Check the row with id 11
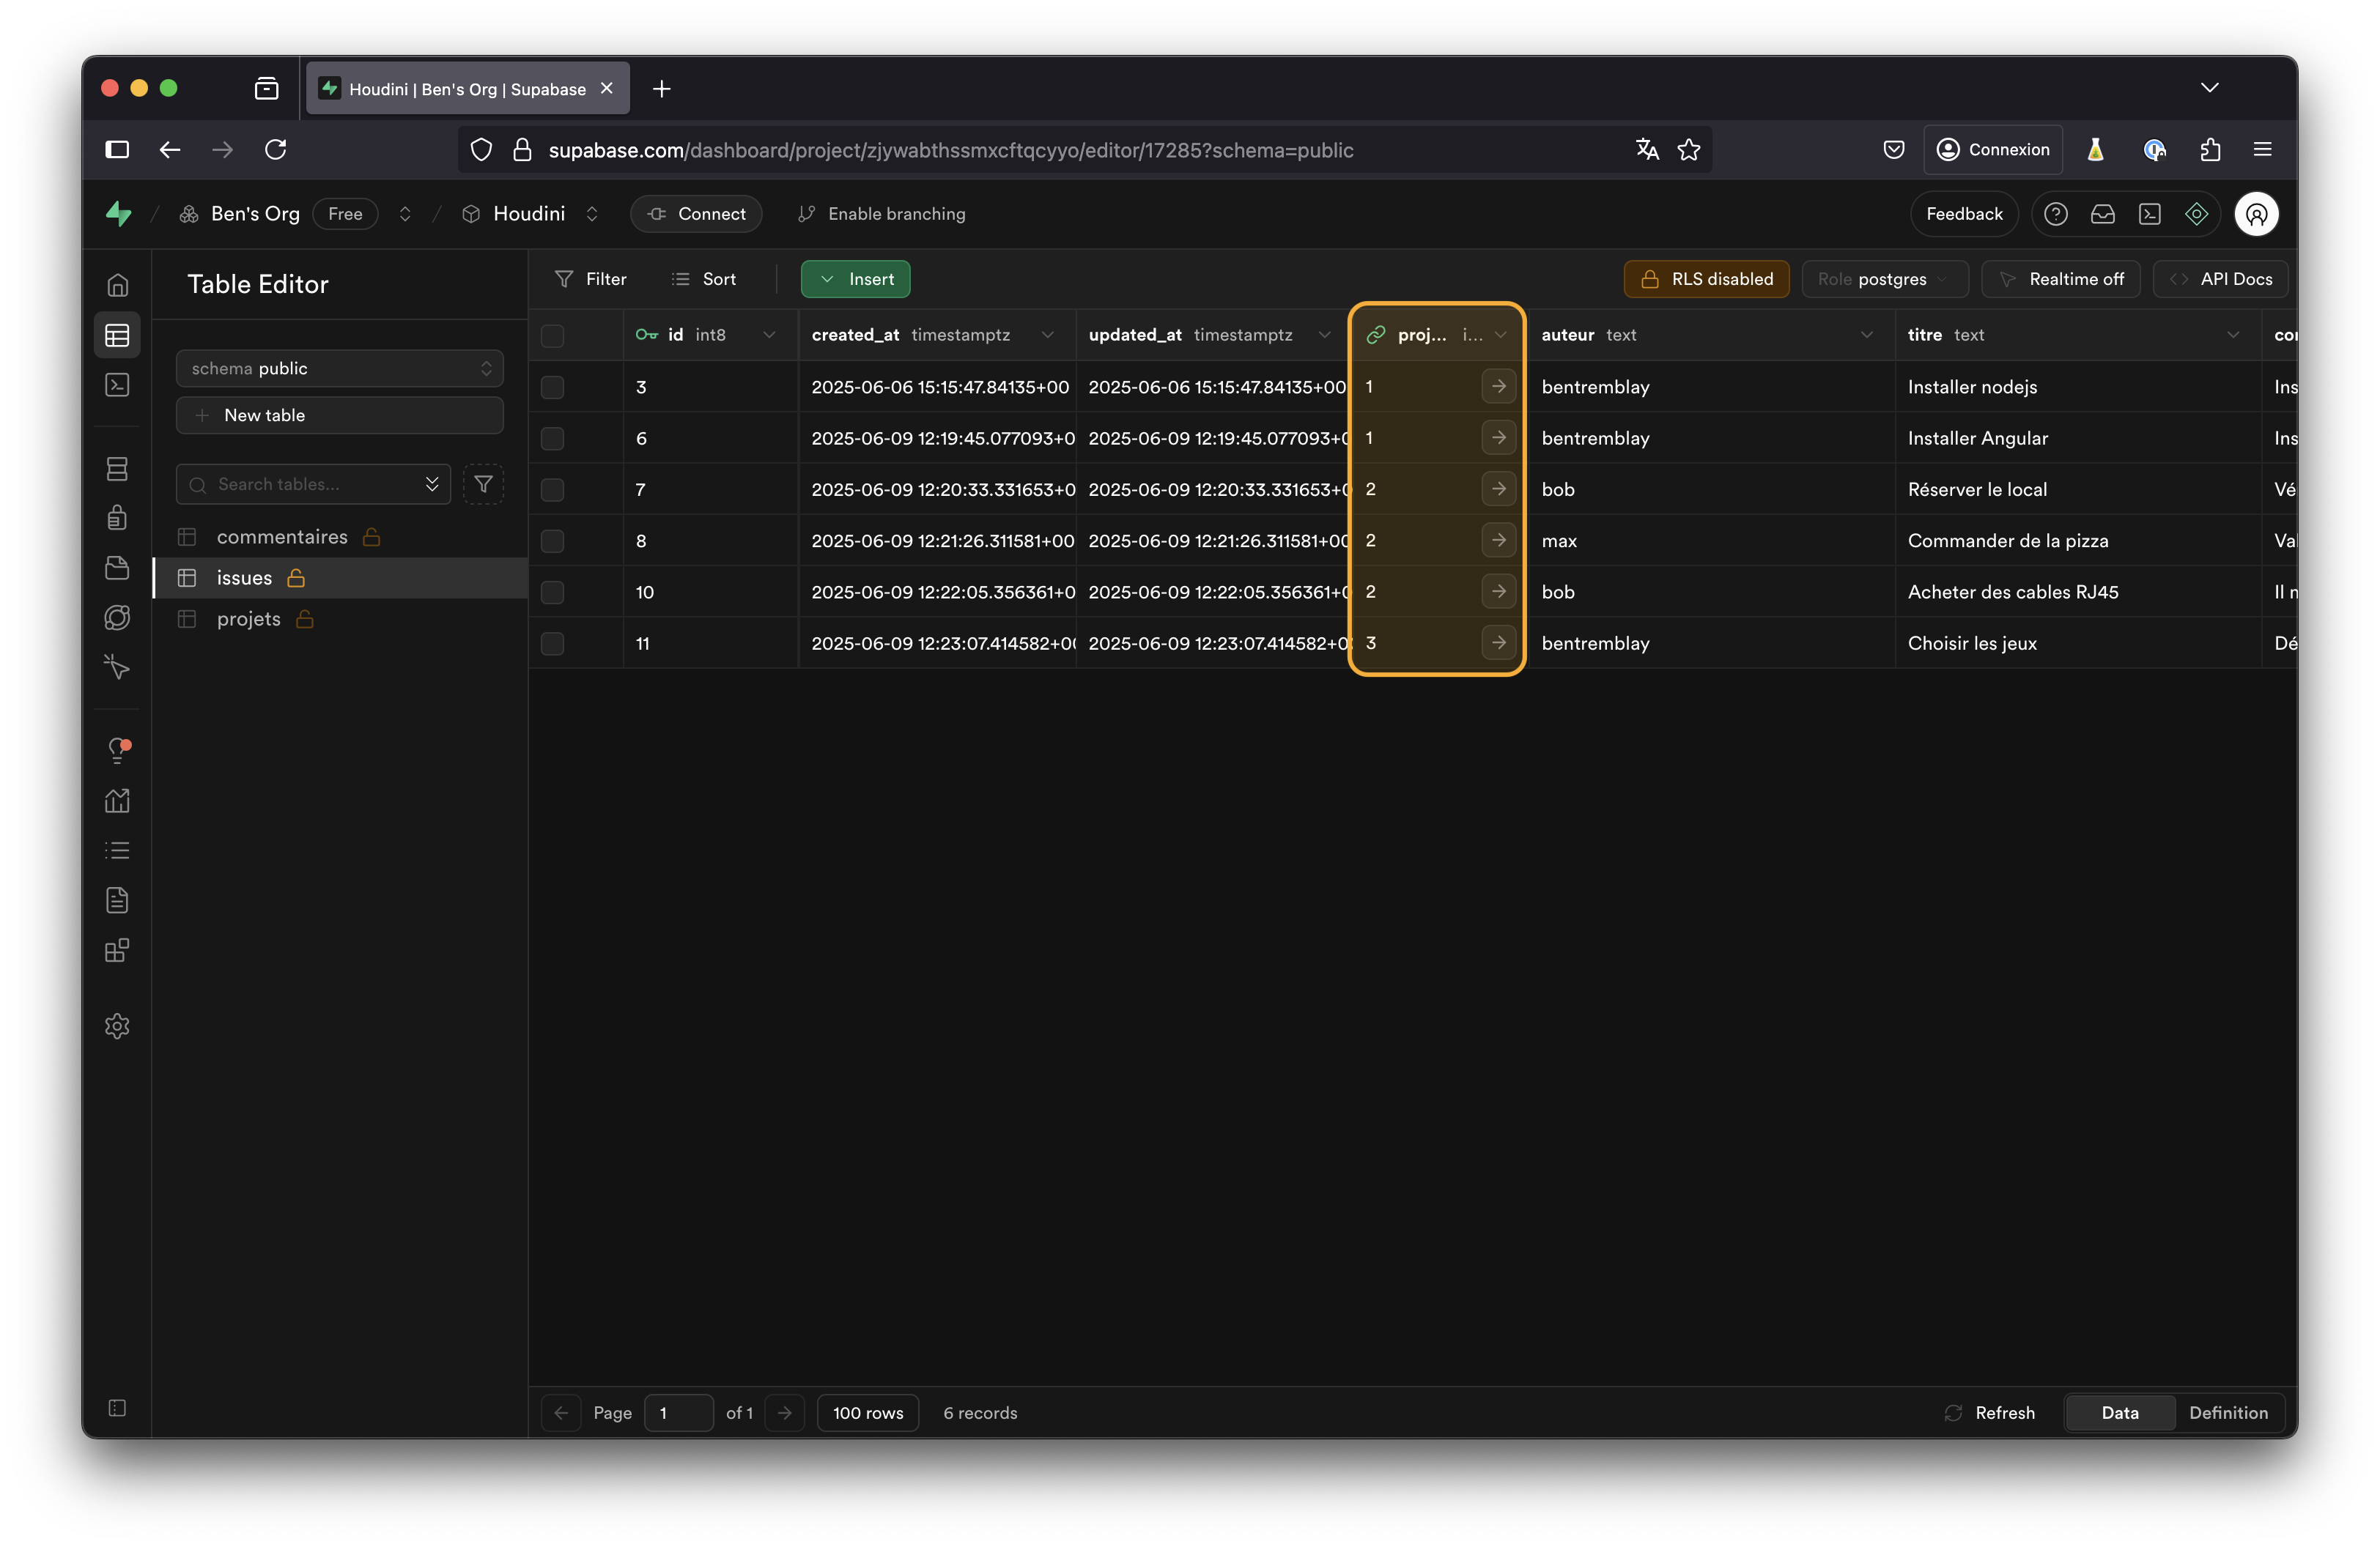2380x1547 pixels. point(552,644)
